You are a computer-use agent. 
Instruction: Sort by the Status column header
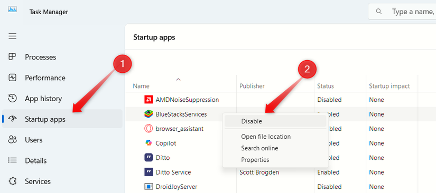click(x=326, y=86)
